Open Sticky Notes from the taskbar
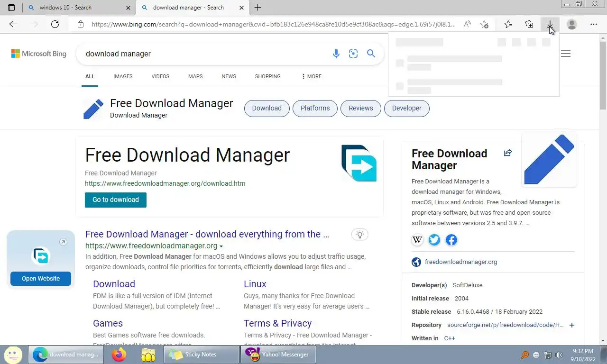Image resolution: width=607 pixels, height=364 pixels. point(202,355)
